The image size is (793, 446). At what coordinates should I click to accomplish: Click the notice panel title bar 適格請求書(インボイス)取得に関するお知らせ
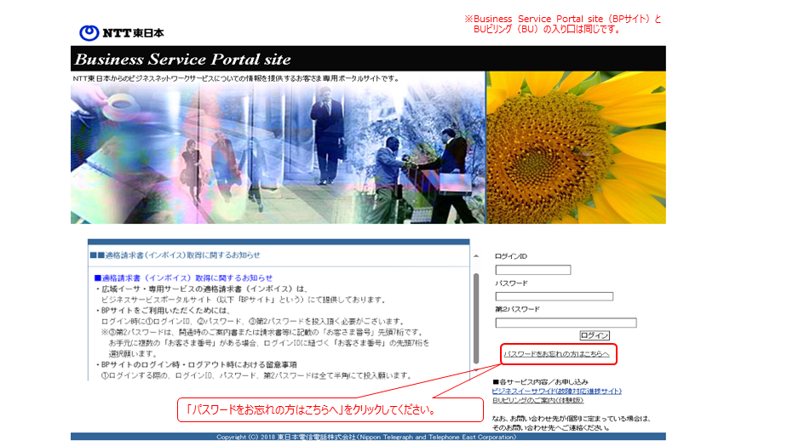click(x=279, y=255)
